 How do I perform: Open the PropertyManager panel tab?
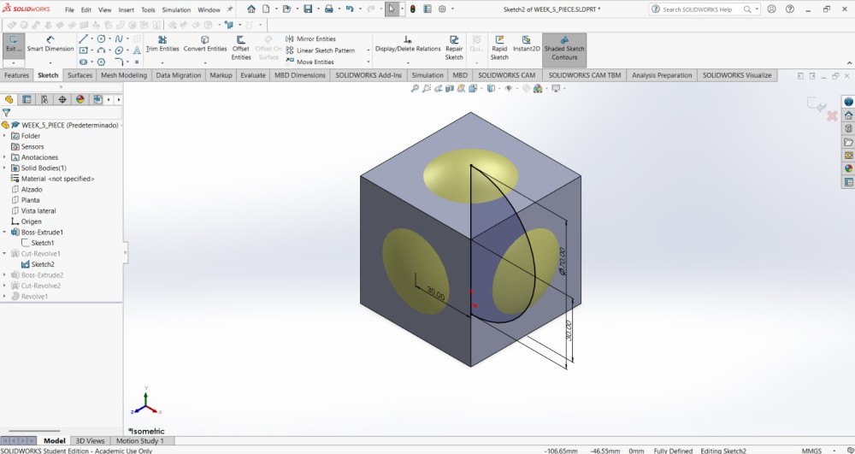(27, 99)
